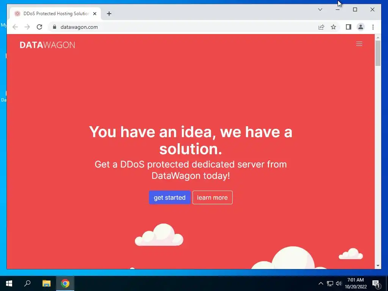Viewport: 388px width, 291px height.
Task: View site information padlock icon
Action: pyautogui.click(x=55, y=27)
